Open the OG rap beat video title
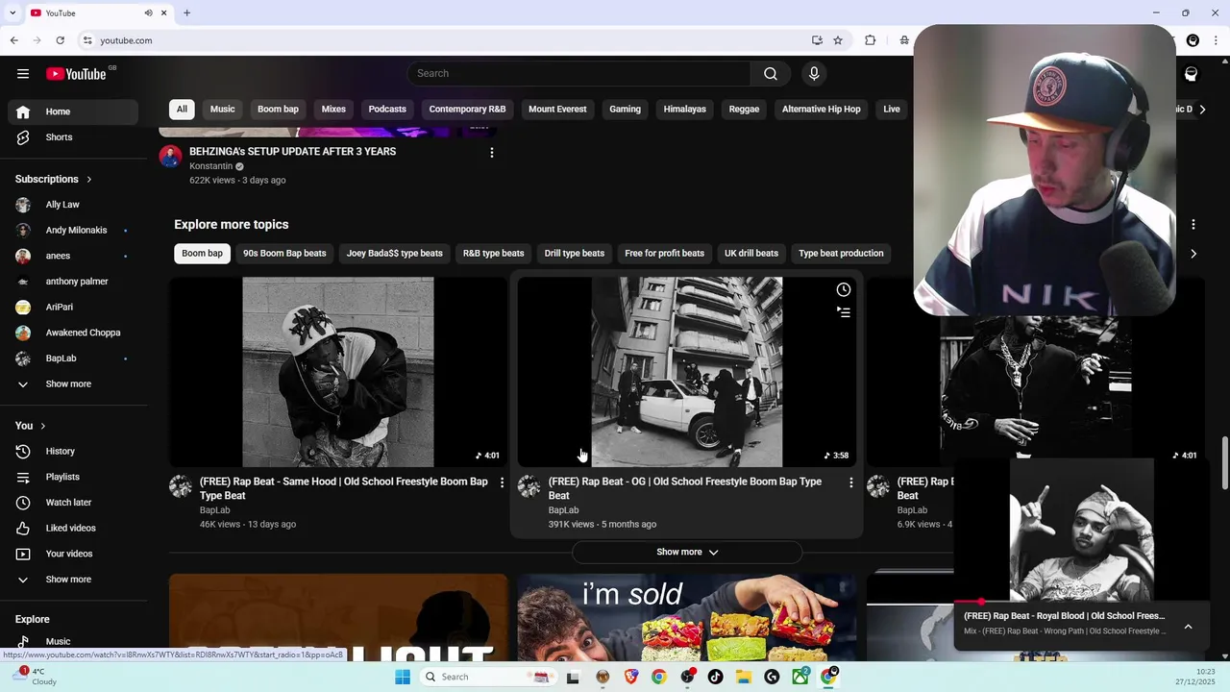 (x=684, y=489)
